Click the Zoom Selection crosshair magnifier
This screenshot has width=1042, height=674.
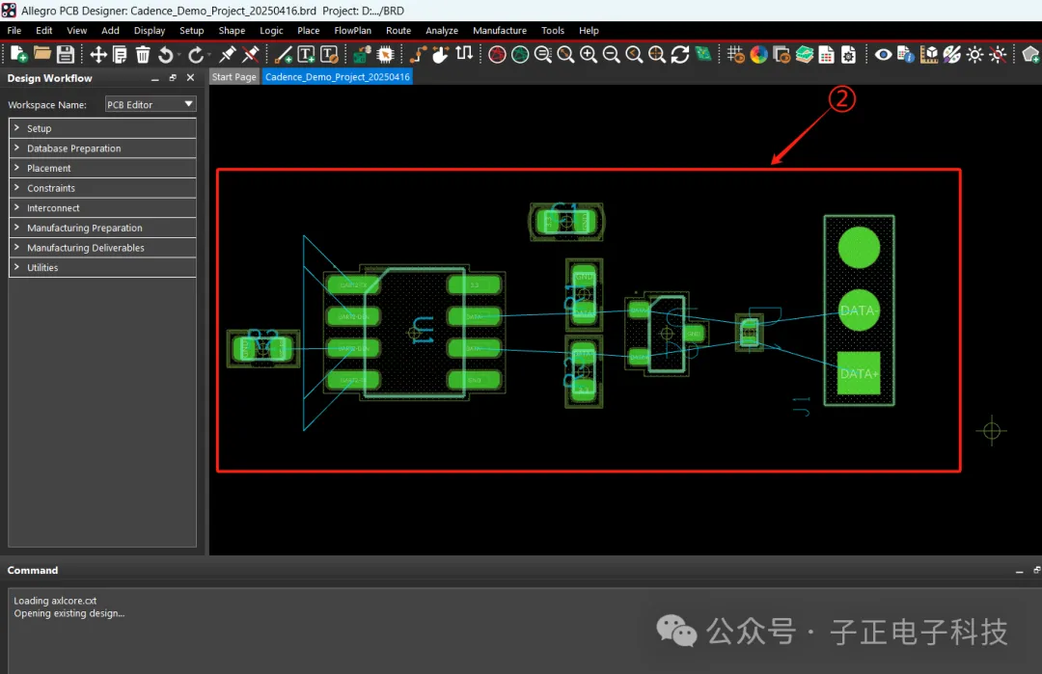[x=657, y=54]
